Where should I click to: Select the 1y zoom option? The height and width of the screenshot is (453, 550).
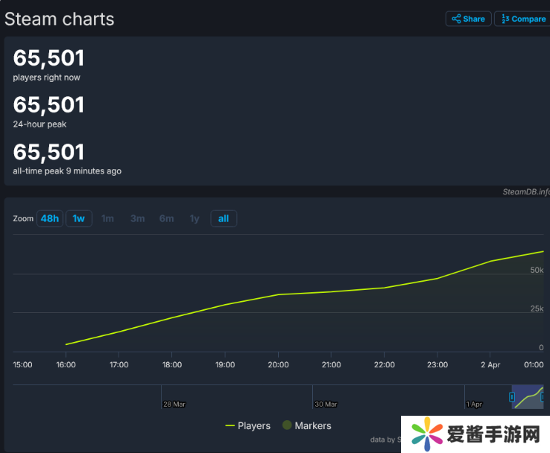tap(195, 218)
